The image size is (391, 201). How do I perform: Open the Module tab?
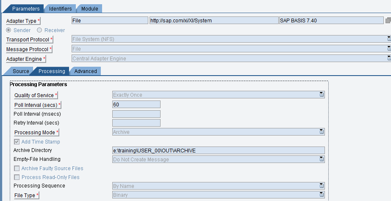89,9
